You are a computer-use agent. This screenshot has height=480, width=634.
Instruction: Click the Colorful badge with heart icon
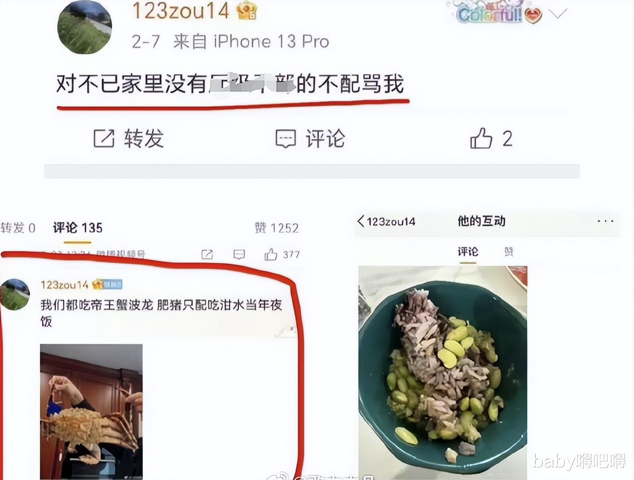(x=499, y=14)
